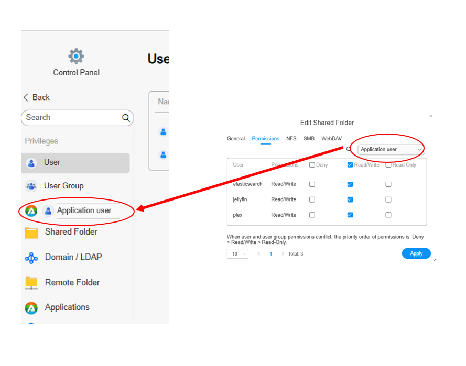
Task: Click the first user avatar in the user list
Action: point(163,131)
